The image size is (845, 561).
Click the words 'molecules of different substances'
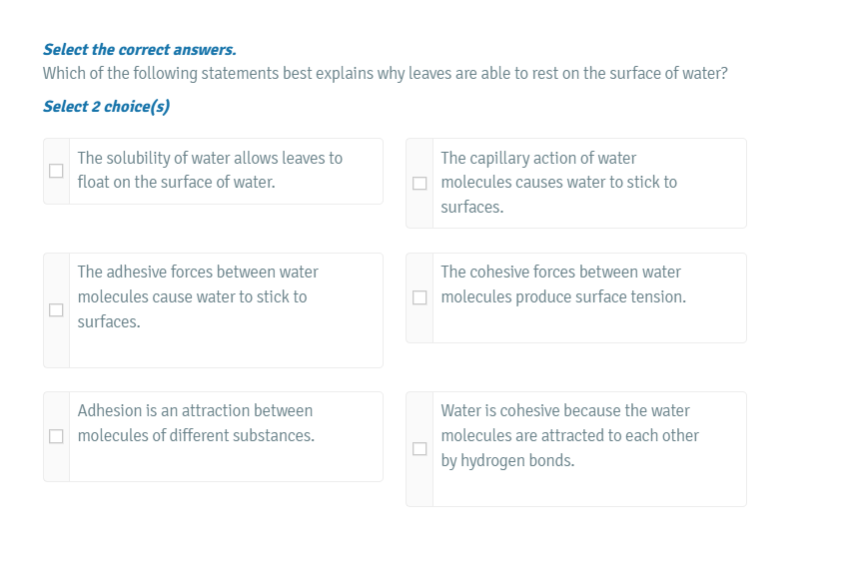196,436
